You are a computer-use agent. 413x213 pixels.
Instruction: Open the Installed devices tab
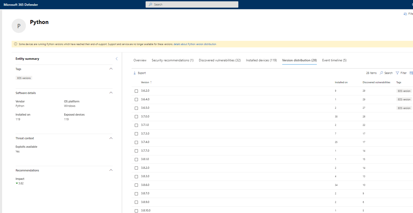(261, 60)
